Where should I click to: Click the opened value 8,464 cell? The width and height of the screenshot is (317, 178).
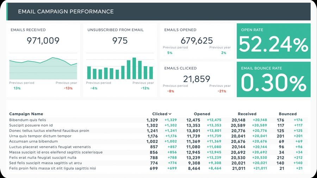[x=194, y=168]
